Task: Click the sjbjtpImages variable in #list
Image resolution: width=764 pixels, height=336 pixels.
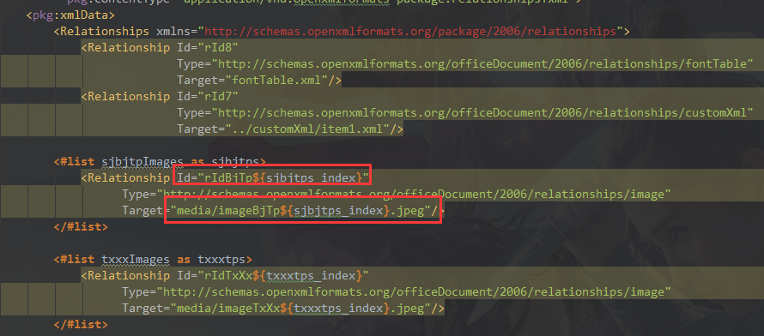Action: [x=142, y=161]
